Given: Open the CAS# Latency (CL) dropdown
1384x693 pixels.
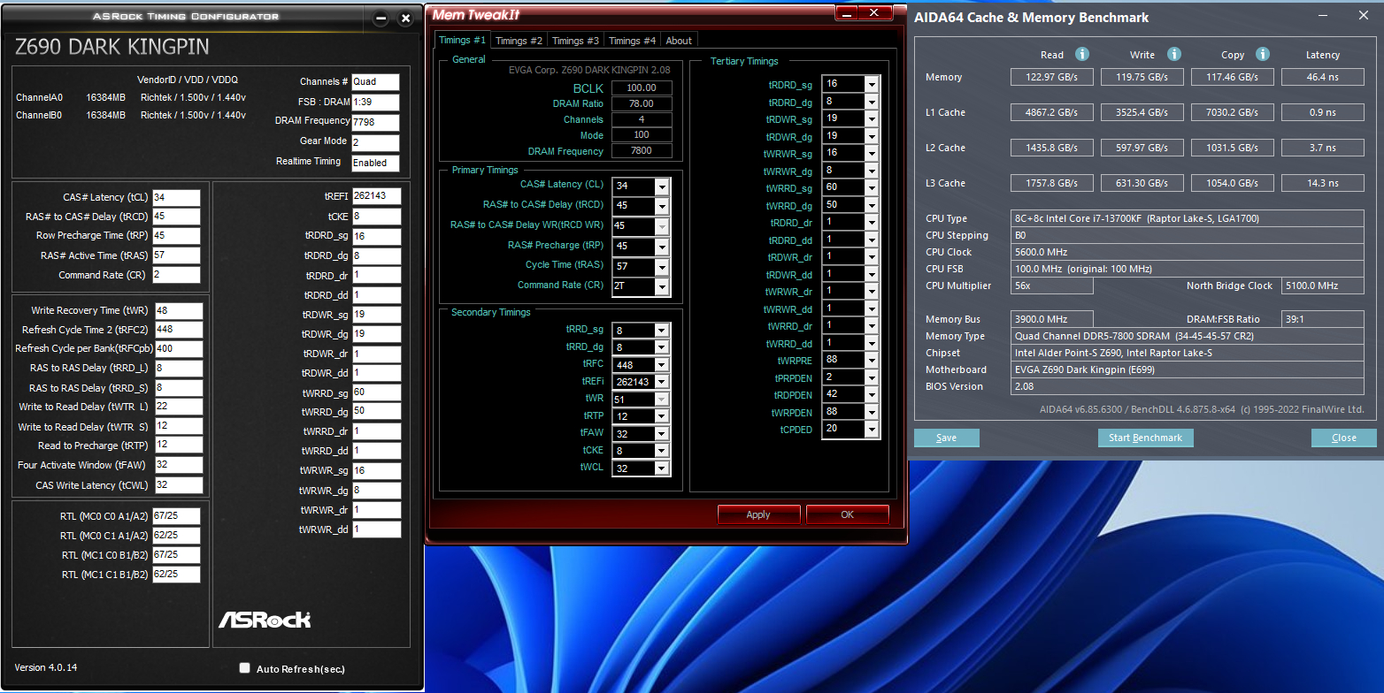Looking at the screenshot, I should coord(662,187).
